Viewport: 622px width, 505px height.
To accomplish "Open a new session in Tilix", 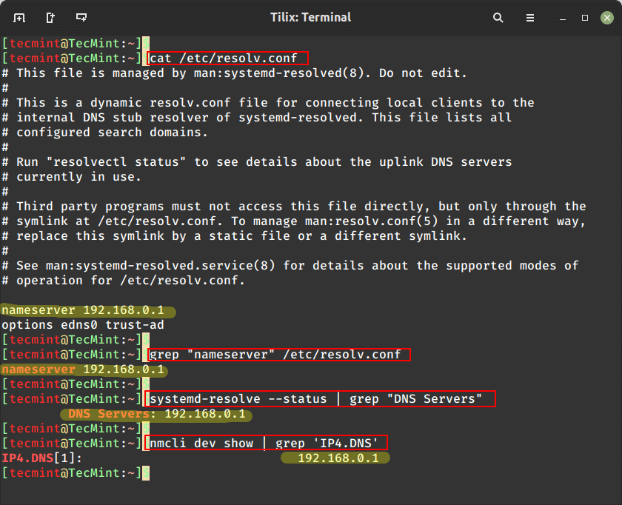I will (19, 17).
